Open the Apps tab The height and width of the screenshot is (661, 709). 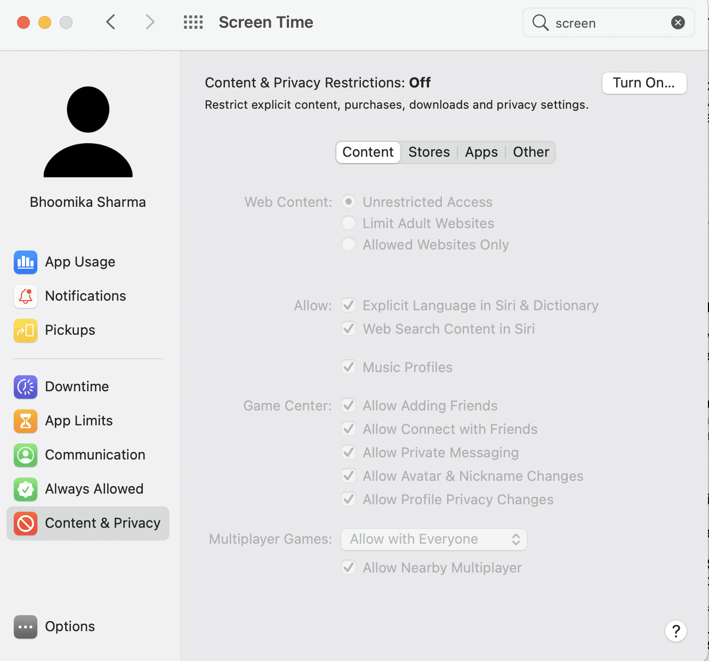(x=481, y=152)
